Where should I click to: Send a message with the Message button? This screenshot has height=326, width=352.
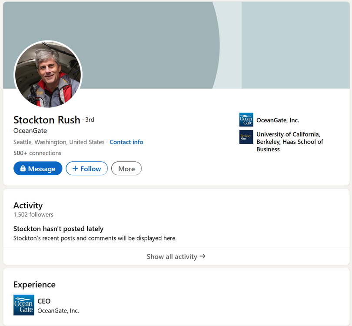(38, 169)
